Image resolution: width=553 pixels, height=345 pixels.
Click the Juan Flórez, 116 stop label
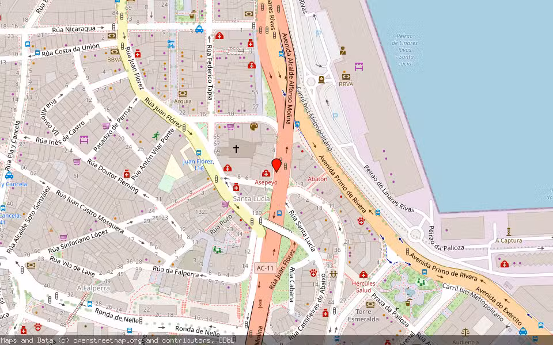(x=199, y=164)
